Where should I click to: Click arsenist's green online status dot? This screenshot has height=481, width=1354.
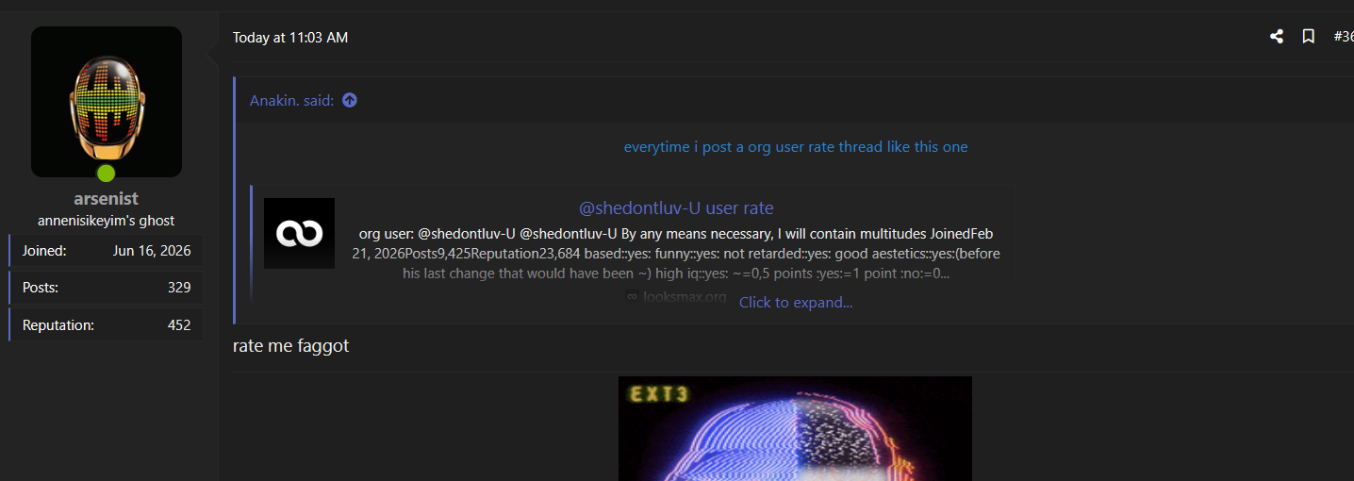[107, 174]
